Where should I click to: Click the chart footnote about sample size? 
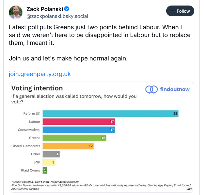click(98, 185)
